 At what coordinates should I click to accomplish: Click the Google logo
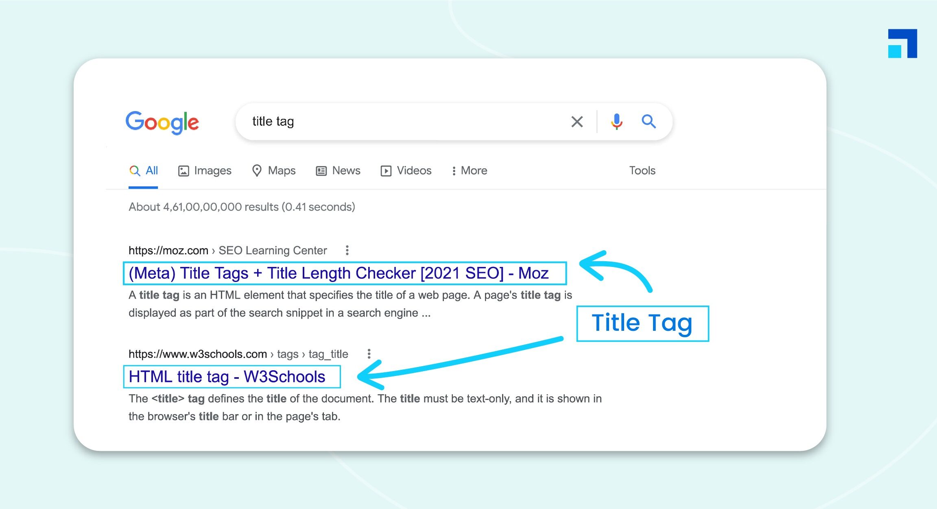162,122
